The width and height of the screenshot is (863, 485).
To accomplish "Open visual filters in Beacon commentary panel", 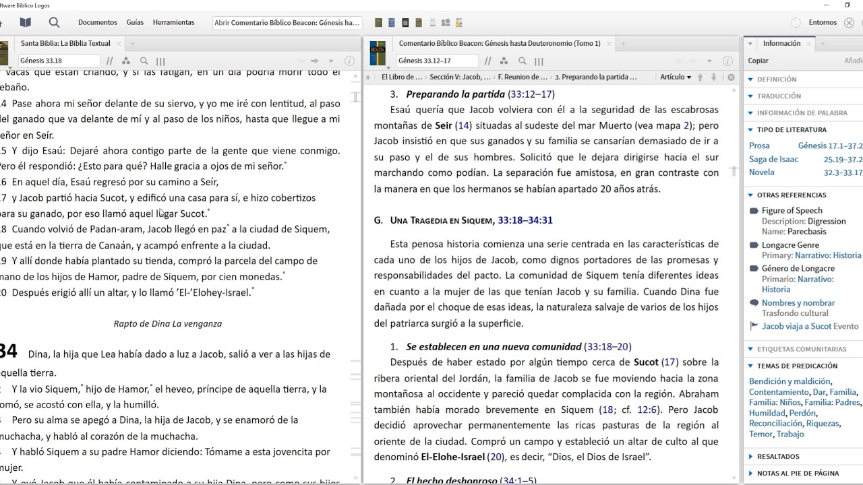I will 504,61.
